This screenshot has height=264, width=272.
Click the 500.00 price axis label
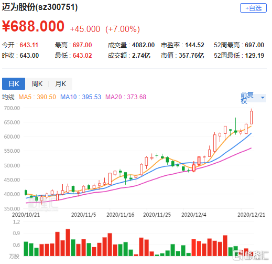point(12,165)
